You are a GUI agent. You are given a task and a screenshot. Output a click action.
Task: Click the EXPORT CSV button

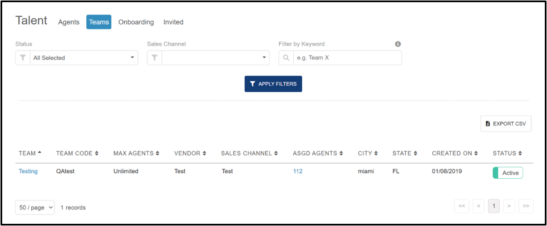click(x=506, y=124)
